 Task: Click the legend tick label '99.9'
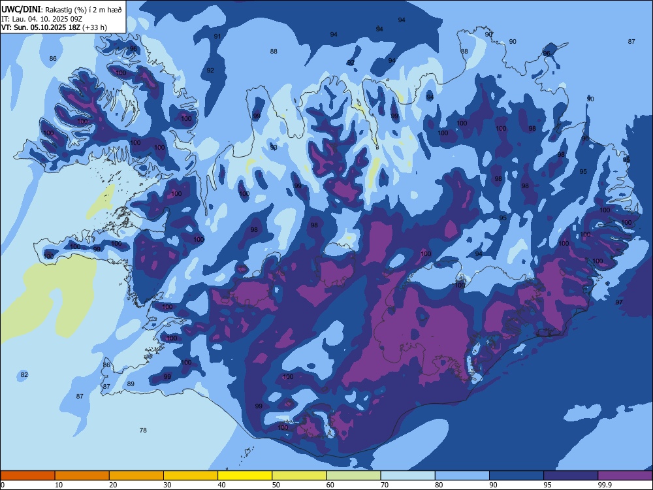point(605,485)
